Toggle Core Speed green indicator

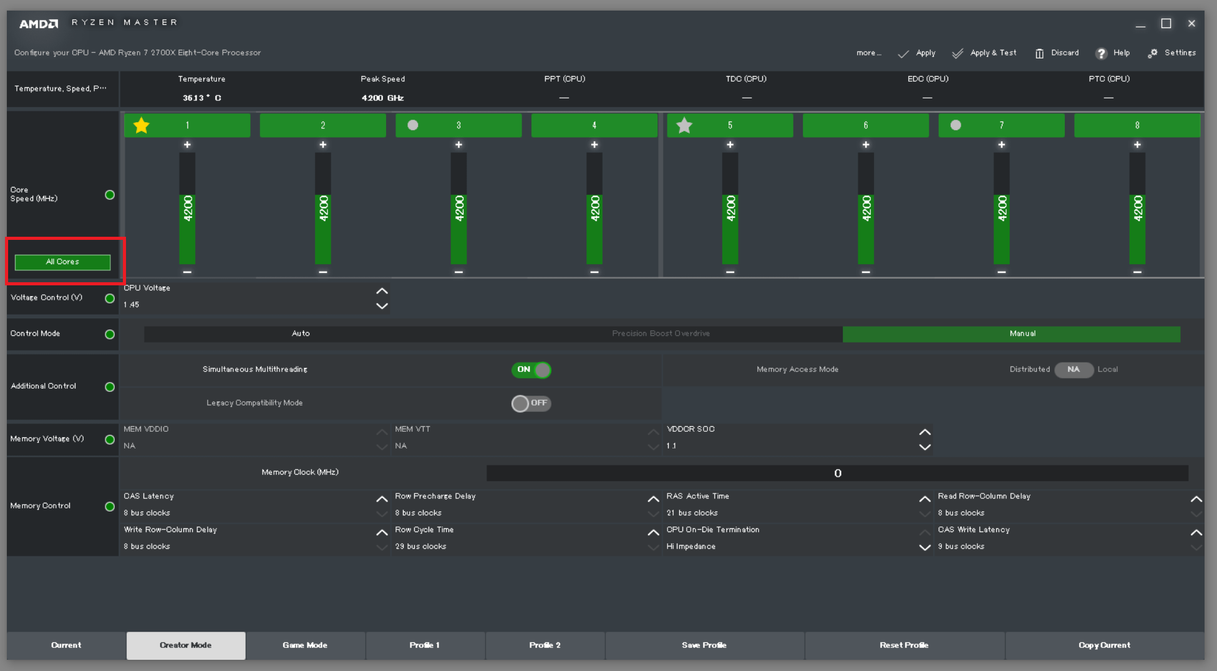click(110, 195)
